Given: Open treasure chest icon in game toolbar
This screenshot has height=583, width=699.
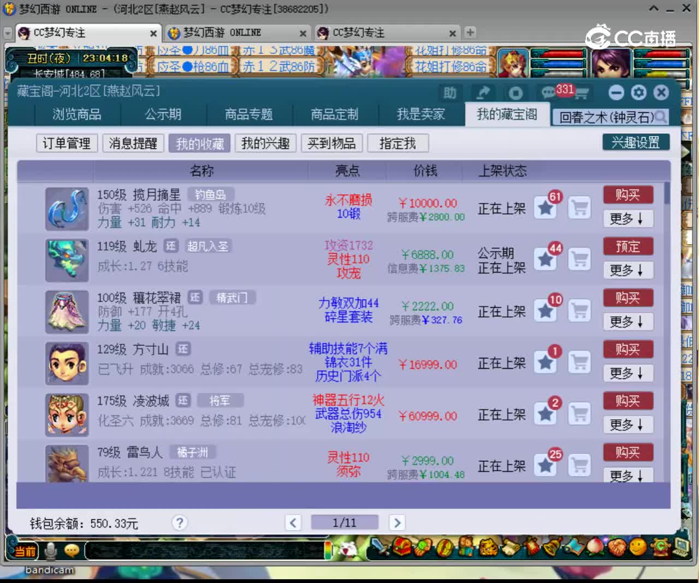Looking at the screenshot, I should point(402,548).
